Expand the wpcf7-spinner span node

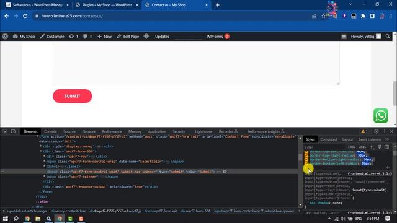coord(44,177)
